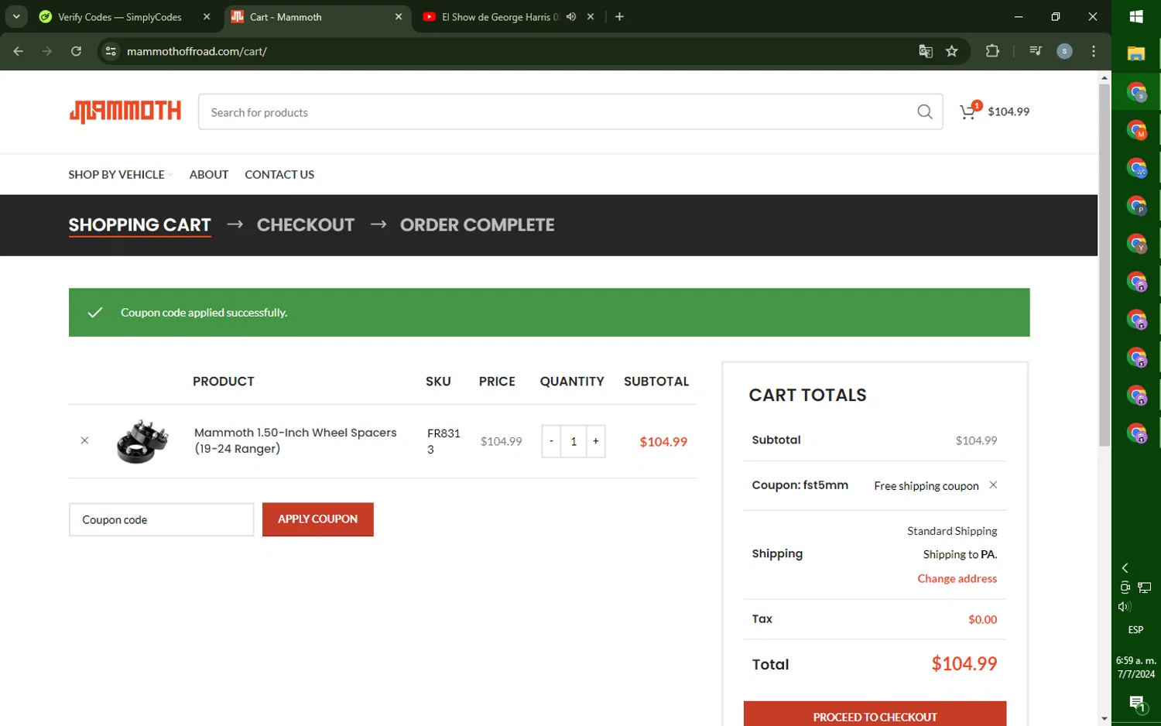Open the Extensions puzzle icon
The height and width of the screenshot is (726, 1161).
(x=992, y=51)
